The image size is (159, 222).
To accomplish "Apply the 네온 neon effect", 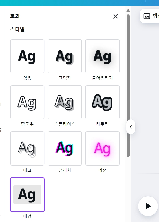I will pos(102,148).
